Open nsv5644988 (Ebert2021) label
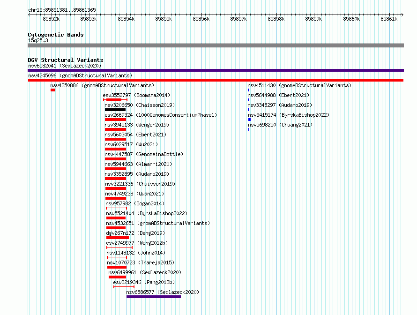 278,95
